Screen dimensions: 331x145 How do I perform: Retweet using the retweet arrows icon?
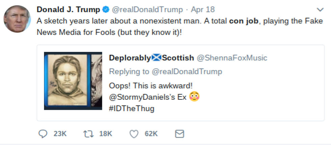pos(88,134)
